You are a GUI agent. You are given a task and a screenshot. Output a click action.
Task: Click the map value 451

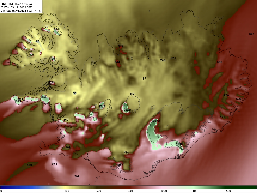tap(222, 117)
